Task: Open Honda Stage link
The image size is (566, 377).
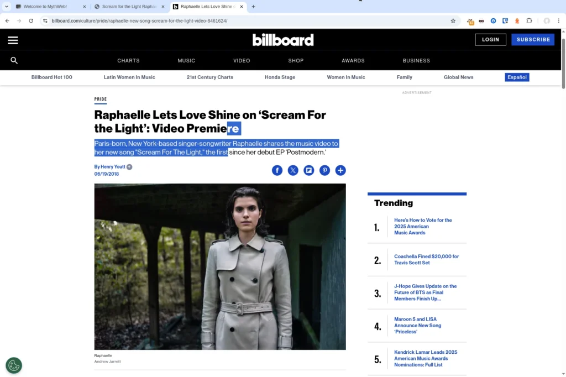Action: coord(280,77)
